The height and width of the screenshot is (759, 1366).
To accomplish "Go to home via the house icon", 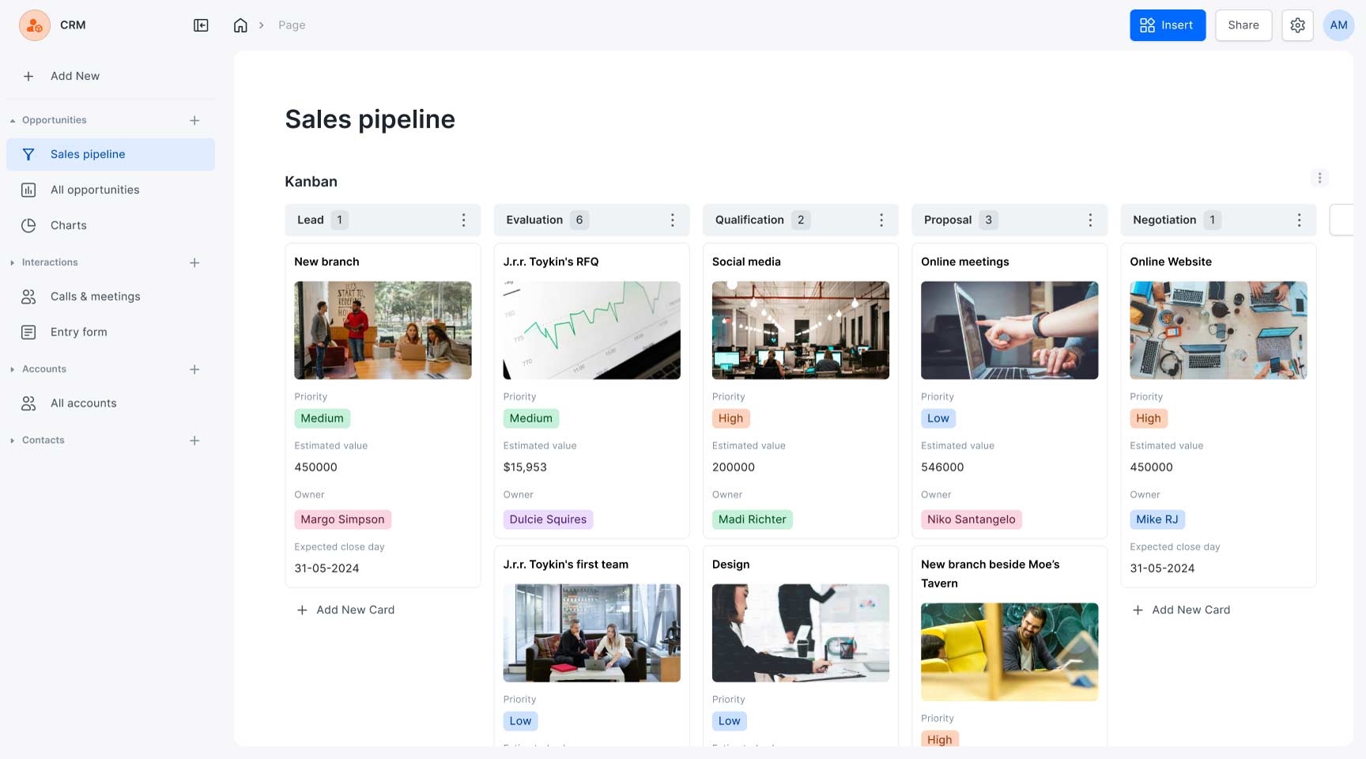I will click(240, 25).
